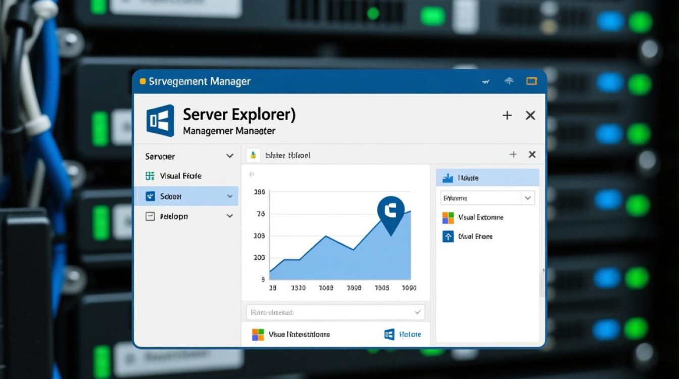Expand the highlighted sidebar item's chevron
Screen dimensions: 679x379
(x=230, y=196)
